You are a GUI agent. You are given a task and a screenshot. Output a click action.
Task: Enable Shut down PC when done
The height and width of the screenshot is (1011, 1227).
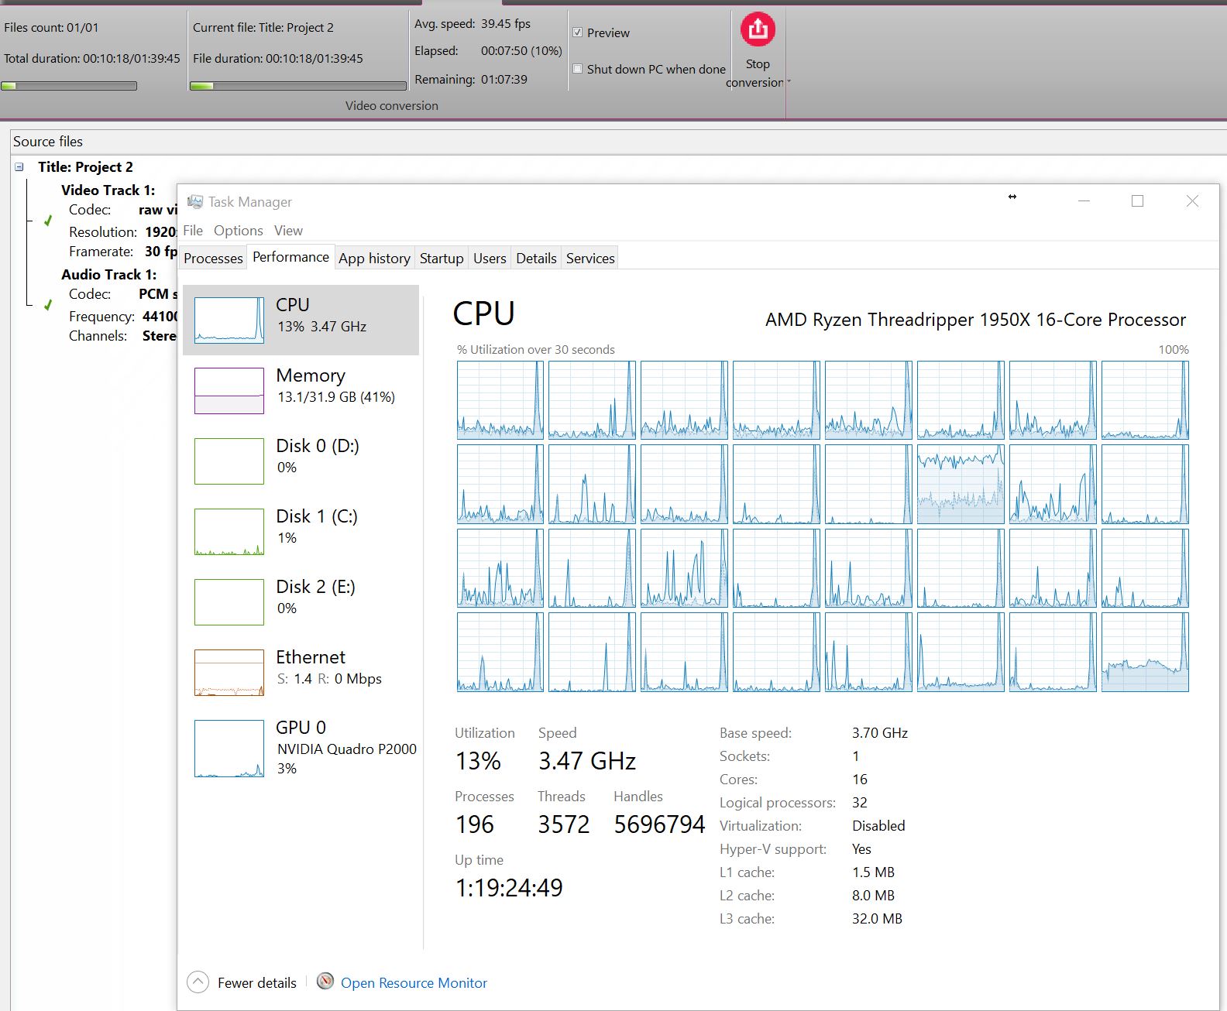coord(577,69)
